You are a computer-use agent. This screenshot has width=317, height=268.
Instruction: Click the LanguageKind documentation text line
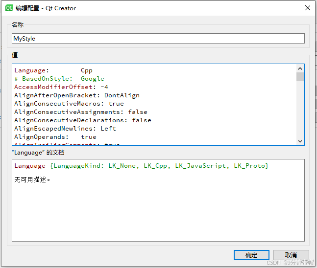click(x=141, y=166)
